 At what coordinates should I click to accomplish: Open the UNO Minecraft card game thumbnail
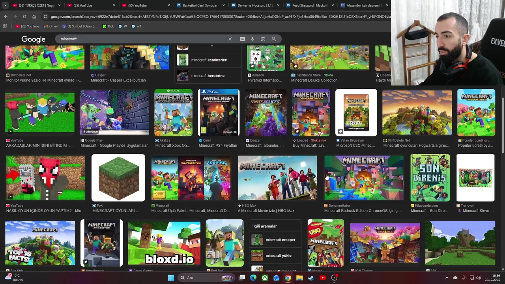(x=325, y=243)
